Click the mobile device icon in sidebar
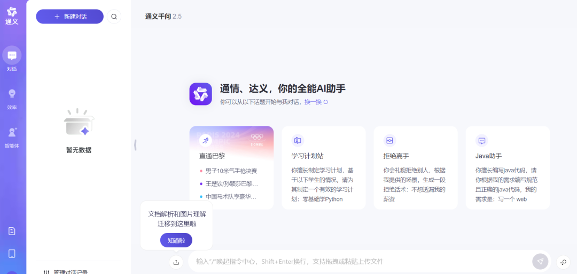The image size is (577, 274). click(12, 253)
